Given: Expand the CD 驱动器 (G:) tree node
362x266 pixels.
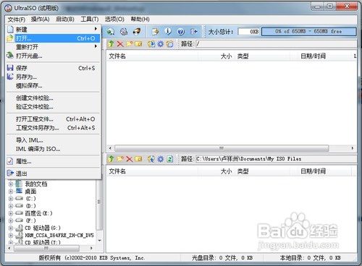Looking at the screenshot, I should 11,228.
